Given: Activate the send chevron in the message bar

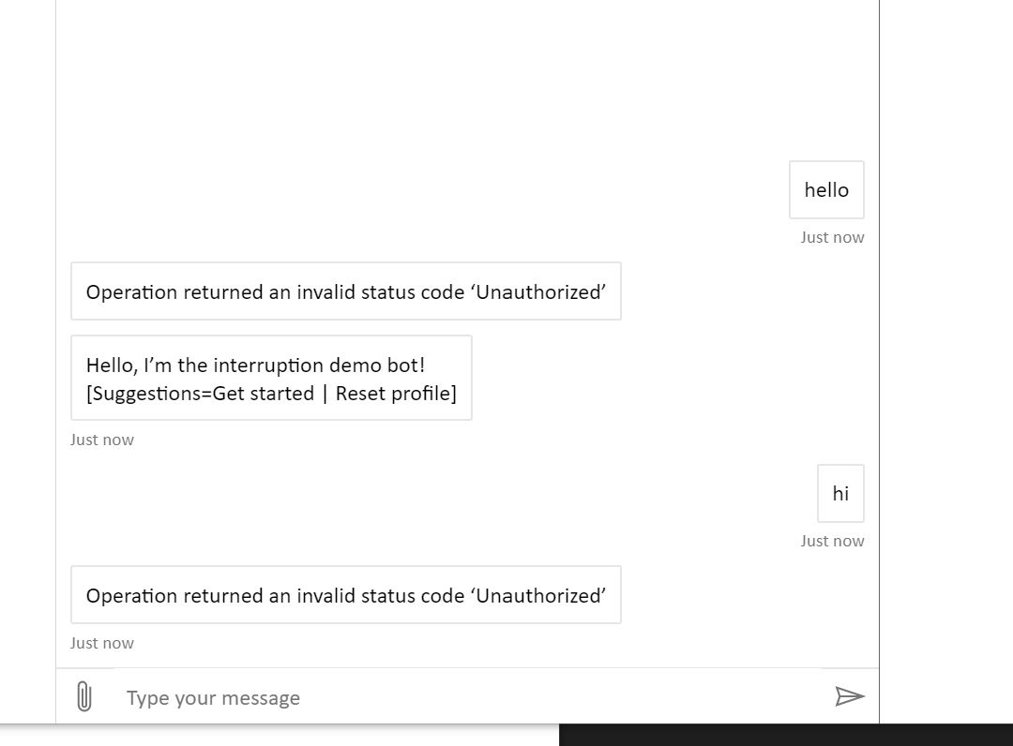Looking at the screenshot, I should 849,696.
